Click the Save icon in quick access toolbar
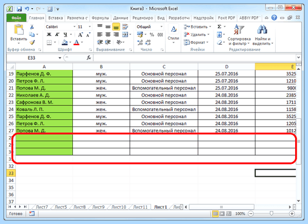 point(19,9)
